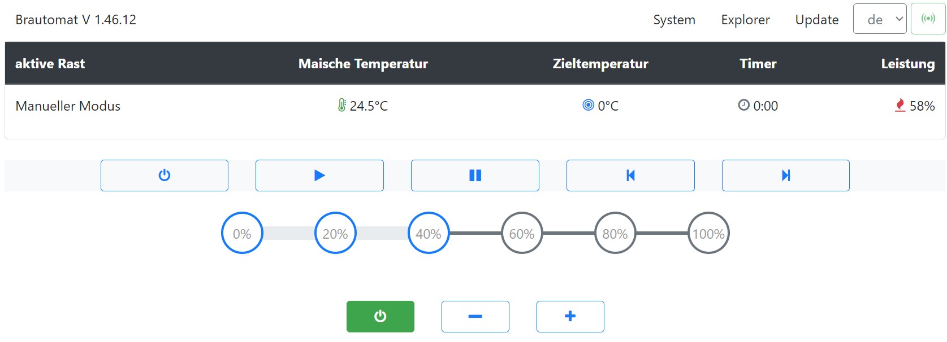This screenshot has height=342, width=947.
Task: Toggle the green connection signal button
Action: (x=928, y=19)
